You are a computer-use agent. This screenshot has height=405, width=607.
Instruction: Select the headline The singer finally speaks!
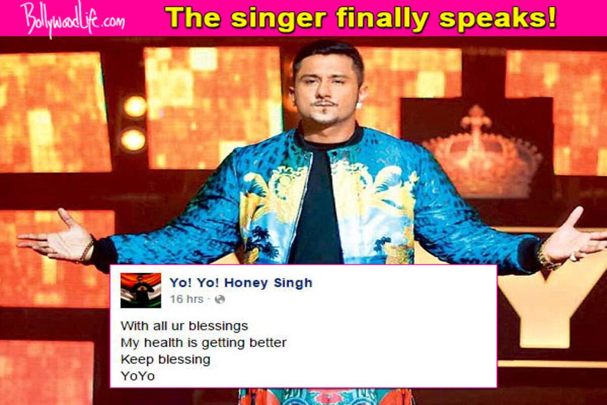pos(361,18)
